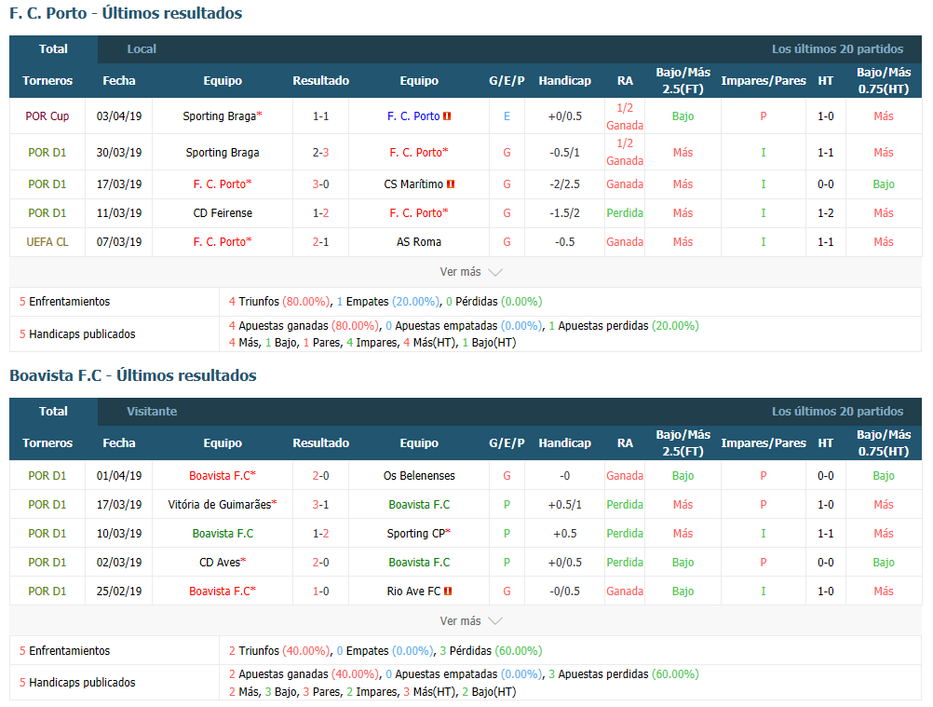Click the handicap value +0.5/1
The width and height of the screenshot is (933, 707).
pyautogui.click(x=564, y=505)
